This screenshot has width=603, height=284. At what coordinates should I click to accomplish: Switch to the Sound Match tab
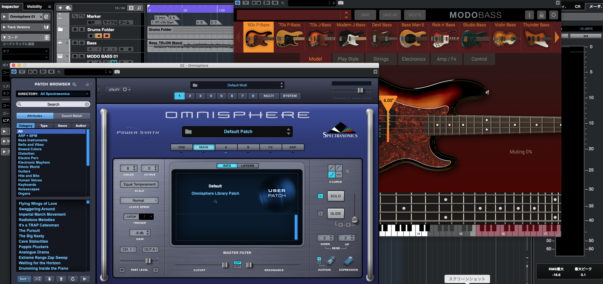(72, 116)
